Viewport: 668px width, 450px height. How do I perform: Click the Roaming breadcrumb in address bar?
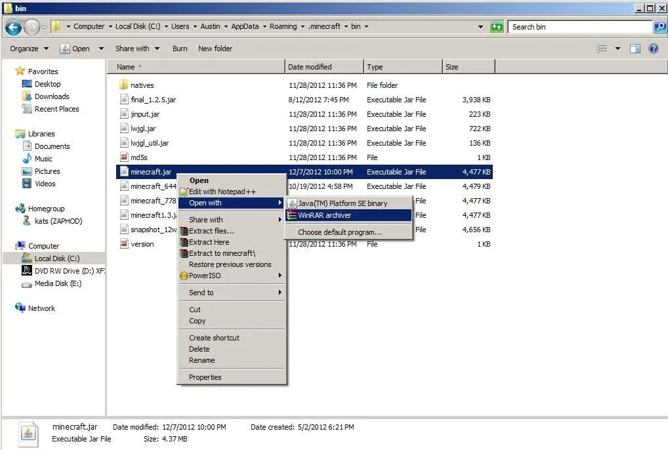click(283, 26)
